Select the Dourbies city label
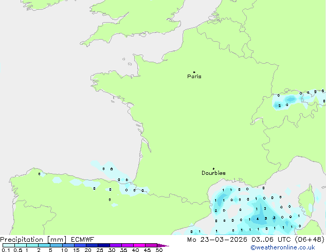The image size is (326, 252). tap(213, 173)
